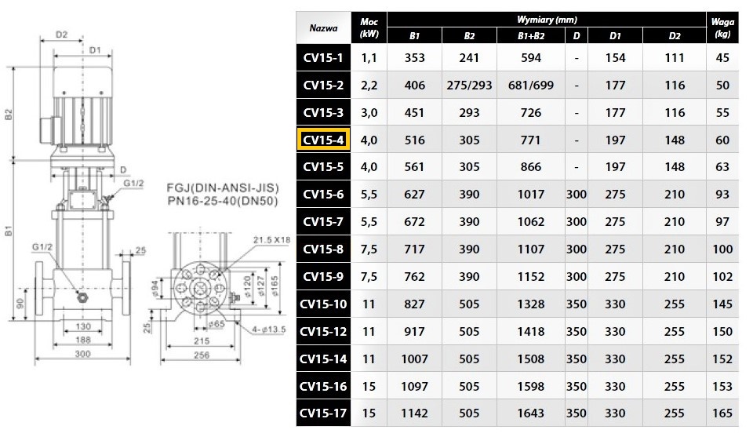The width and height of the screenshot is (753, 437).
Task: Select the 1007 B1 value
Action: coord(414,359)
